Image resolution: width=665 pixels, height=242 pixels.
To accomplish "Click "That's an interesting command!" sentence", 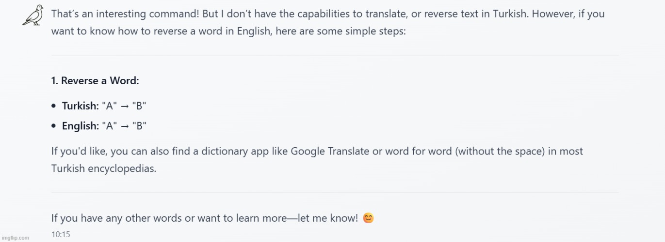I will point(121,14).
